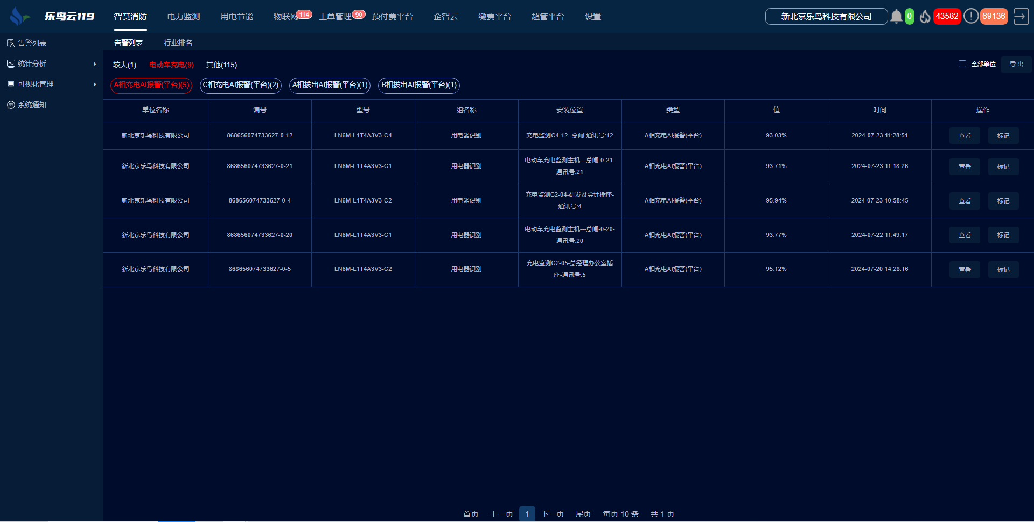
Task: Switch to the 行业排名 tab
Action: pos(178,43)
